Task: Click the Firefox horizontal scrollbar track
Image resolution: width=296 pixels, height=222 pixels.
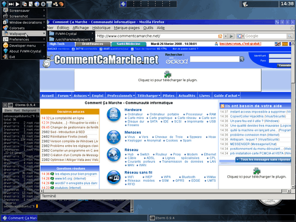Action: [162, 191]
